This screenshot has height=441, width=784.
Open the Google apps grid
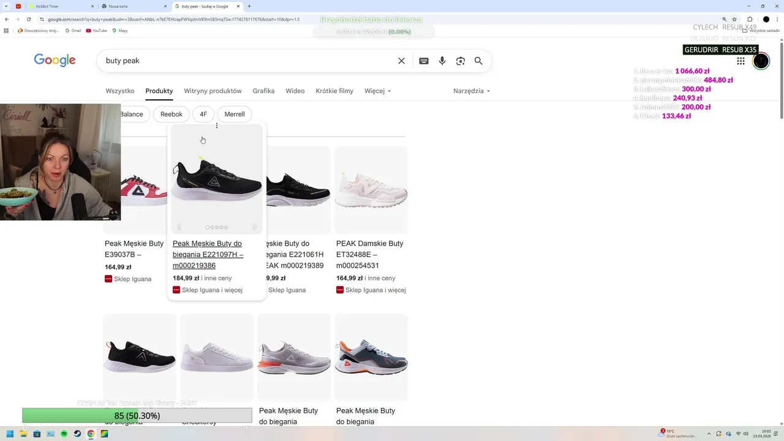[x=741, y=61]
